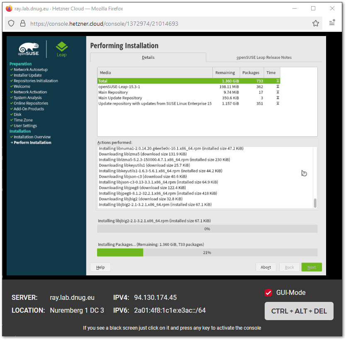Select the openSUSE-Leap-15.3-1 media row
Screen dimensions: 346x340
(189, 87)
